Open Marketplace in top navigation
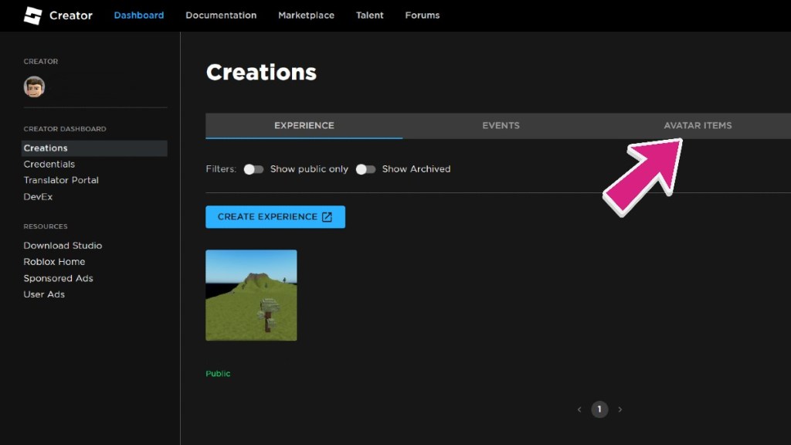The width and height of the screenshot is (791, 445). 306,15
